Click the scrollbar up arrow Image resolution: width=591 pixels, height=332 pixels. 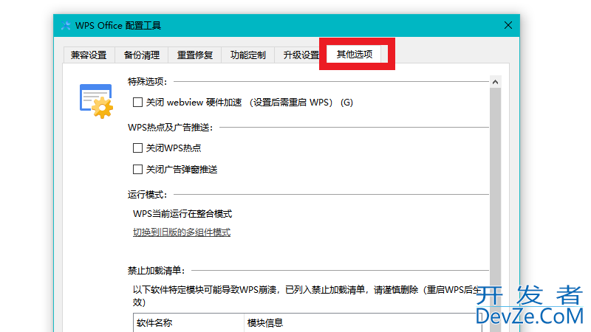(495, 82)
